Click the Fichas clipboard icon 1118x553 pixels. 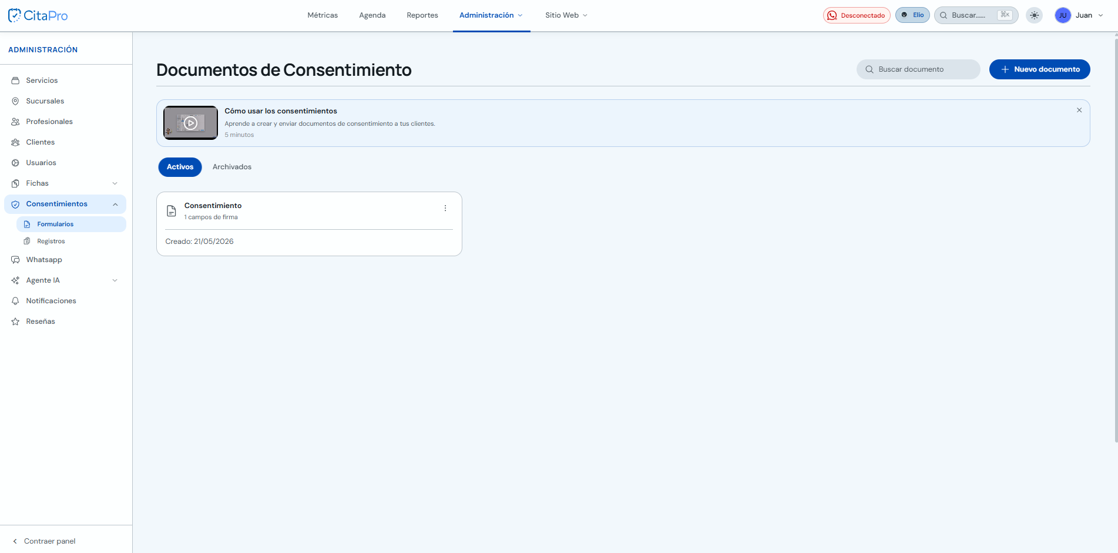(15, 183)
